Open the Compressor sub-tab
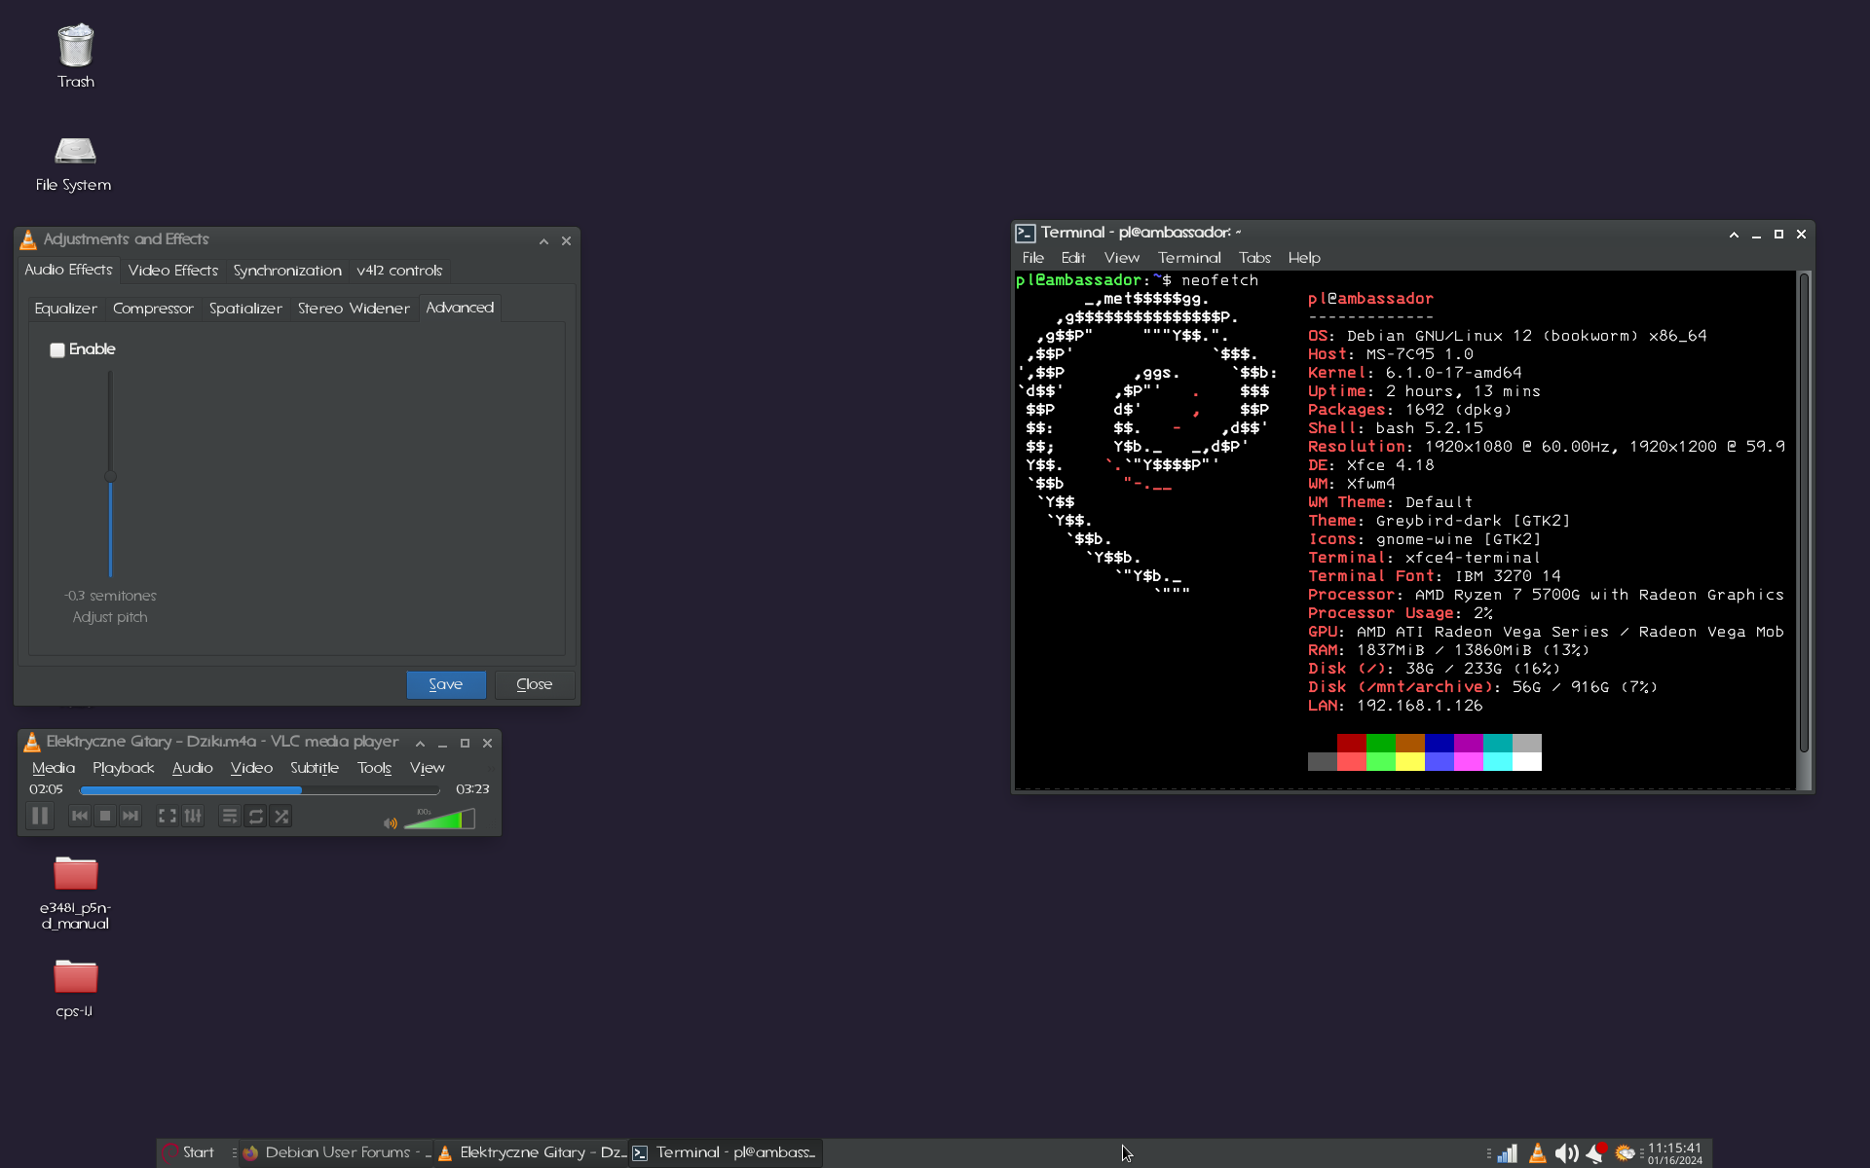Viewport: 1870px width, 1168px height. pos(153,309)
